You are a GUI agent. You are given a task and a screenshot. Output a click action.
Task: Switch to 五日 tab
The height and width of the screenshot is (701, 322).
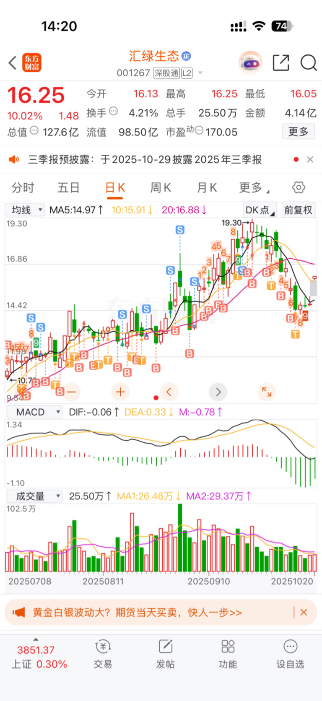point(68,187)
